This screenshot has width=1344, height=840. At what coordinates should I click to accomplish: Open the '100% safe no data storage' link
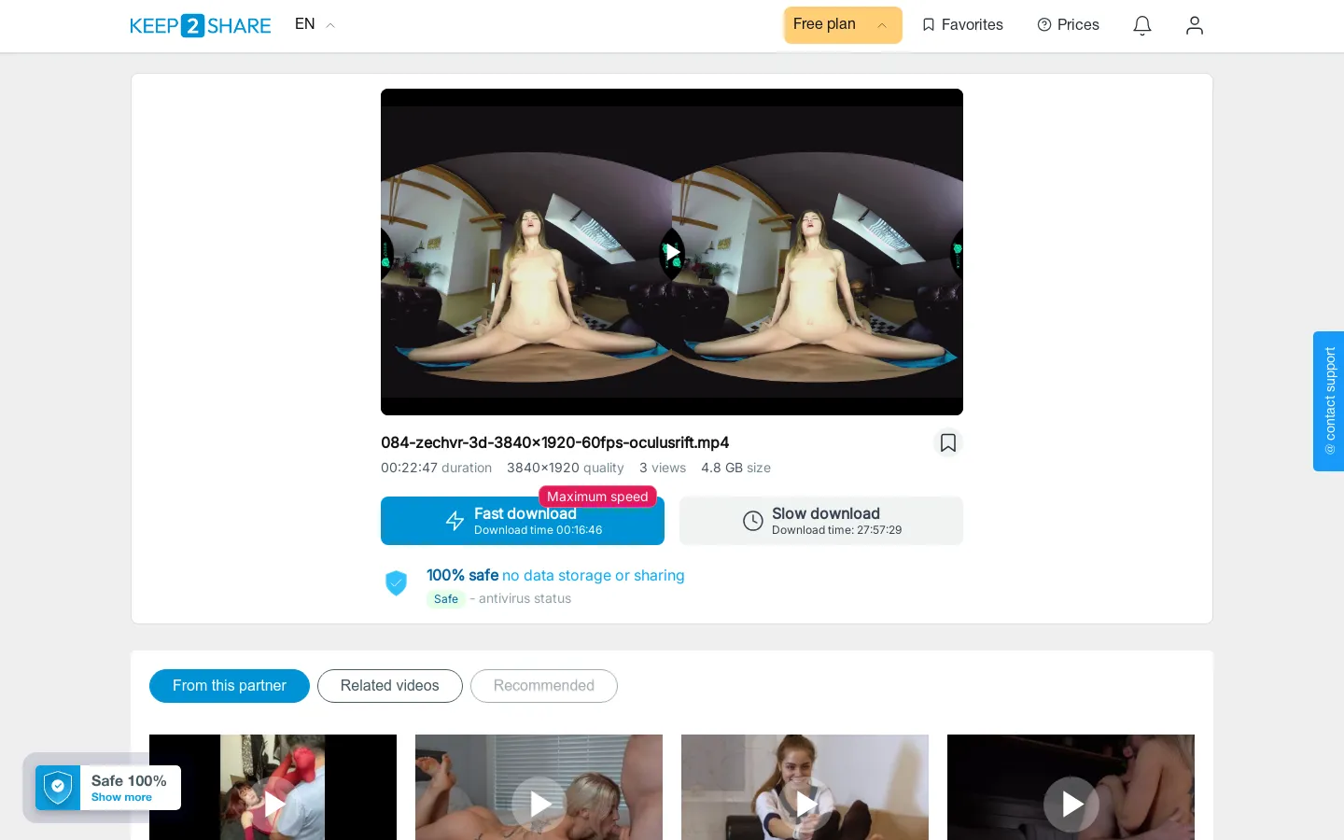point(555,575)
